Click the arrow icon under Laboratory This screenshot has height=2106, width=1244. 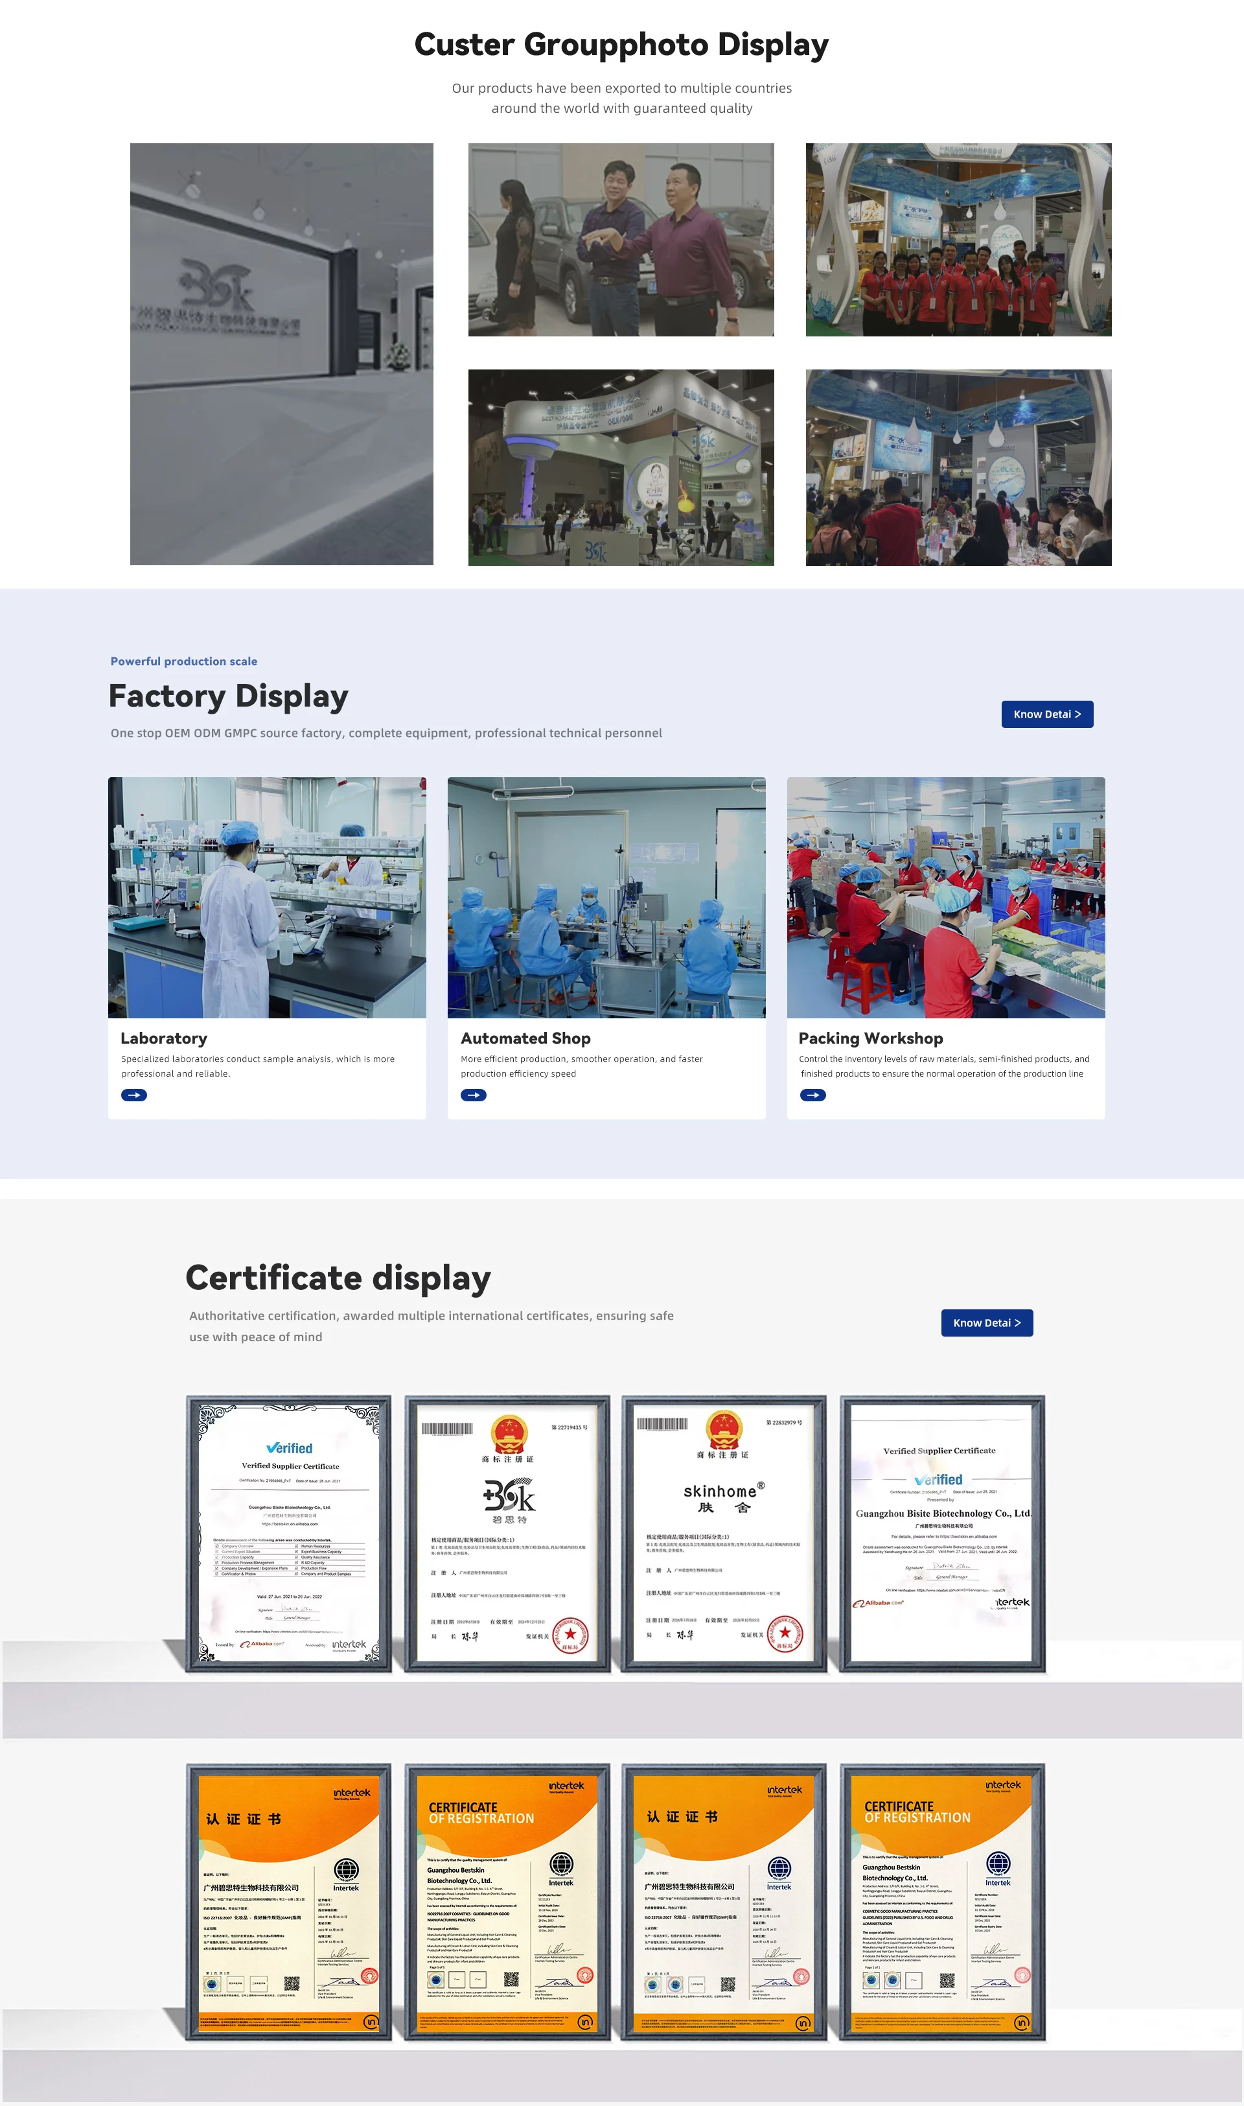click(134, 1095)
